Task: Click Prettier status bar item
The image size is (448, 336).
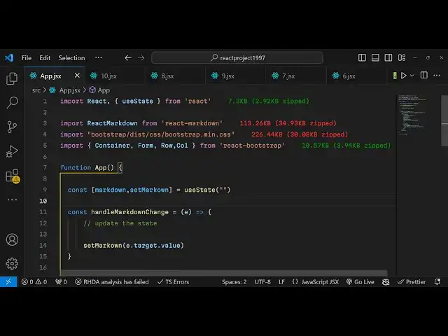Action: (412, 282)
